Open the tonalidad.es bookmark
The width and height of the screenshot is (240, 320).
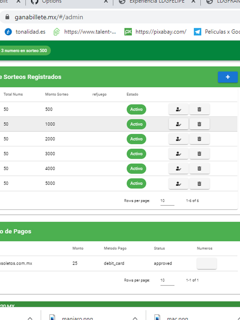25,32
